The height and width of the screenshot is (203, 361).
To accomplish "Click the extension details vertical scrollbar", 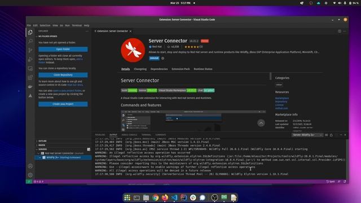I will 270,77.
